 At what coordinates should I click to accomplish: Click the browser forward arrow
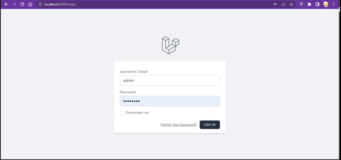click(14, 4)
